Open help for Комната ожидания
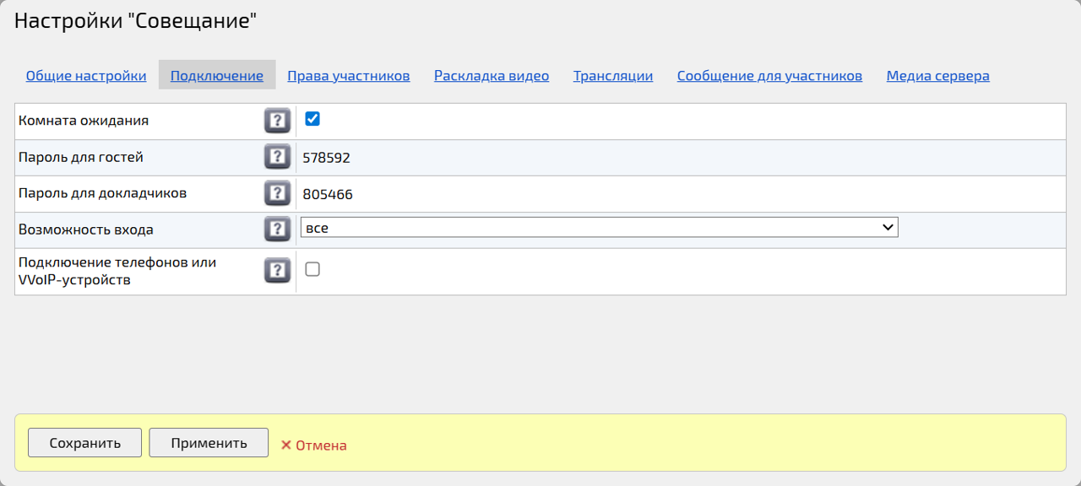 (x=277, y=121)
